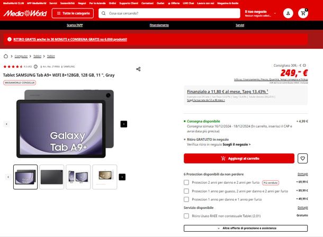Open the shopping cart icon
323x237 pixels.
pos(303,13)
